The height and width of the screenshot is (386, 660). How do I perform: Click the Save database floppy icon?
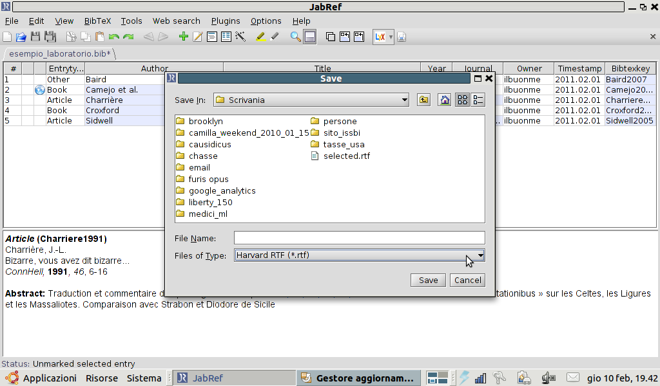35,37
